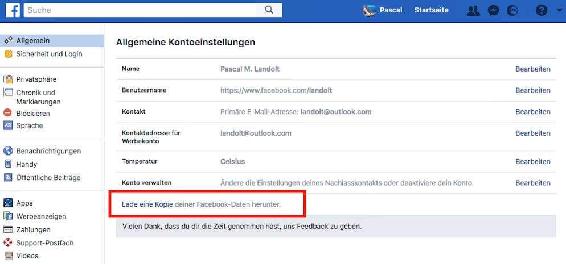The height and width of the screenshot is (264, 566).
Task: Click the Privatsphäre lock icon
Action: [8, 79]
